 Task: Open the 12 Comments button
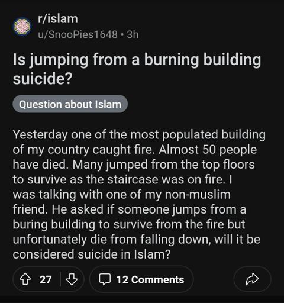coord(141,279)
